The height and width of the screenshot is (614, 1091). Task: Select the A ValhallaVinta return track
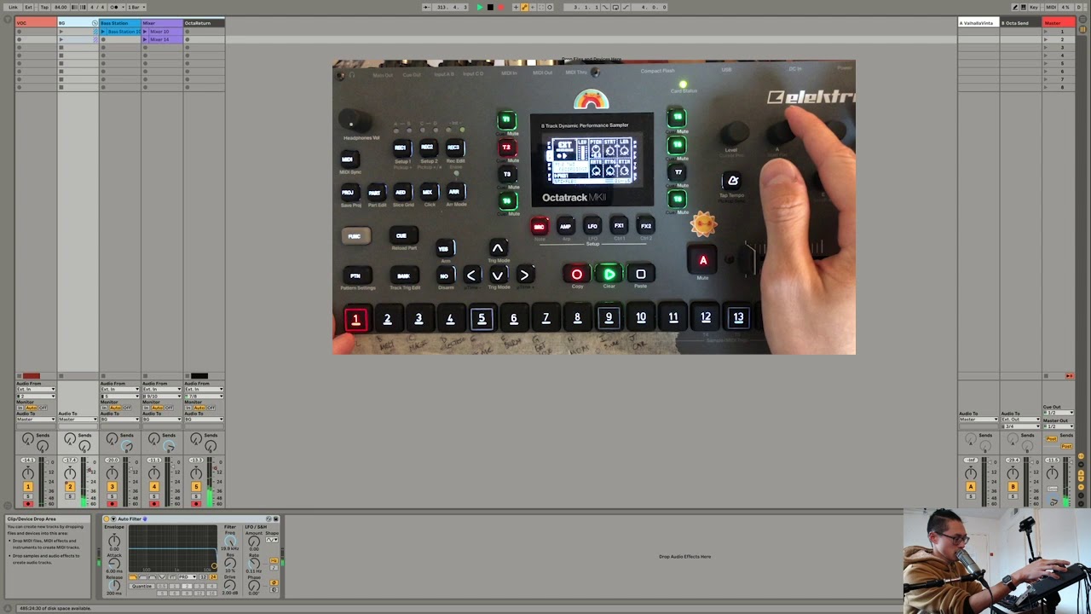(978, 23)
